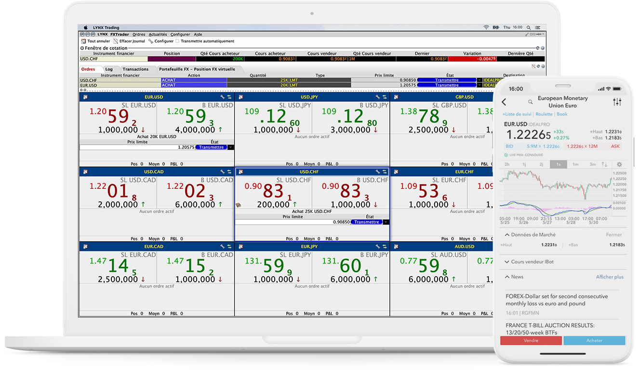Viewport: 640px width, 370px height.
Task: Open the Aide menu
Action: click(x=198, y=35)
